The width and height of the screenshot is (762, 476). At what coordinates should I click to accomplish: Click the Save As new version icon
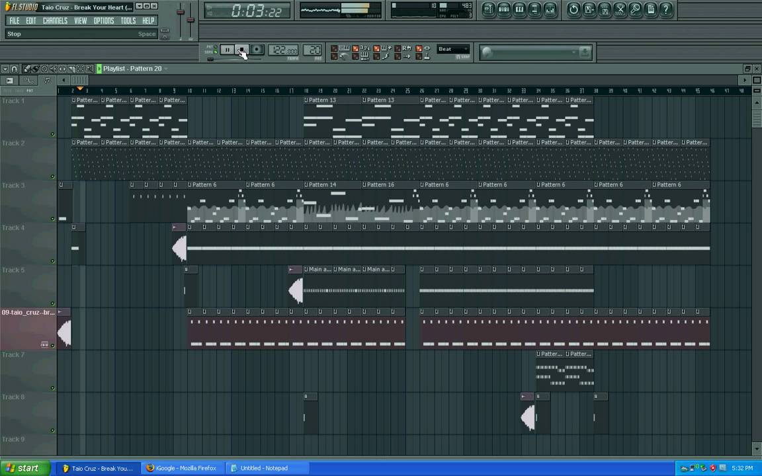coord(589,9)
